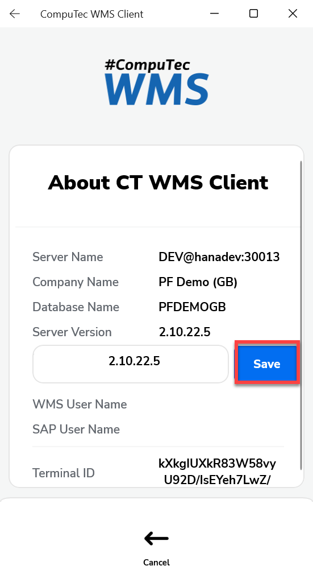Click the About CT WMS Client heading
This screenshot has width=313, height=574.
pyautogui.click(x=158, y=182)
